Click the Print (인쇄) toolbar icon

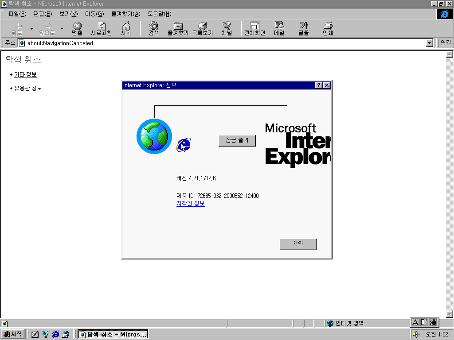(x=328, y=29)
